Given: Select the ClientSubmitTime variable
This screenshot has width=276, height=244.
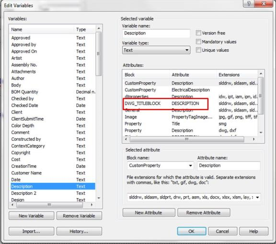Looking at the screenshot, I should click(53, 119).
